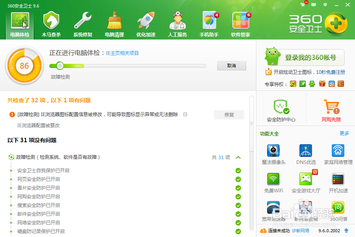The height and width of the screenshot is (237, 355).
Task: Click the 360 plus logo
Action: 336,24
